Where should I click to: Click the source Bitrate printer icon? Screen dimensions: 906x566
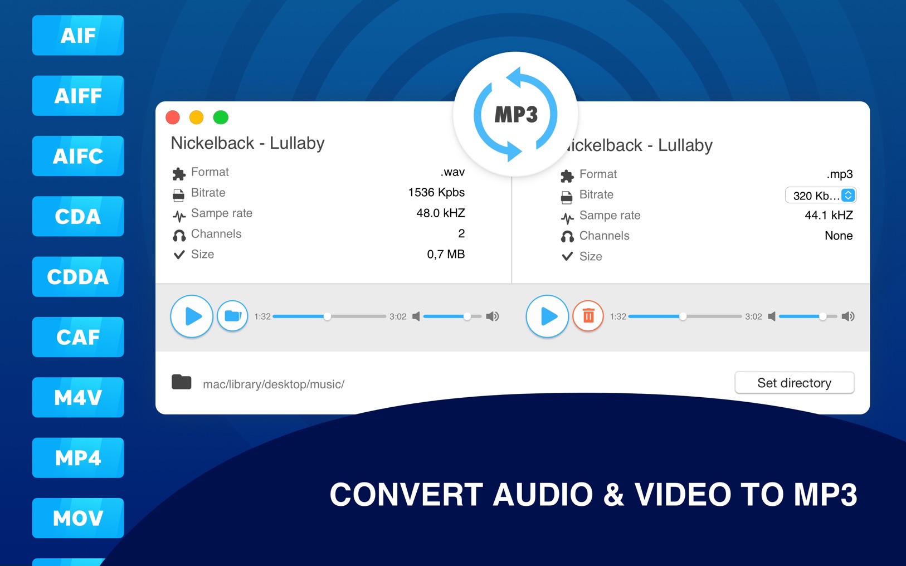click(x=178, y=195)
